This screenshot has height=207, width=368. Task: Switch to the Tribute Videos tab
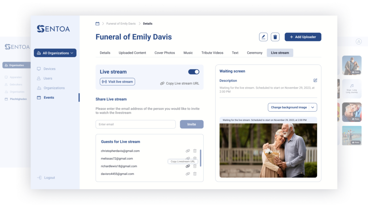point(212,53)
